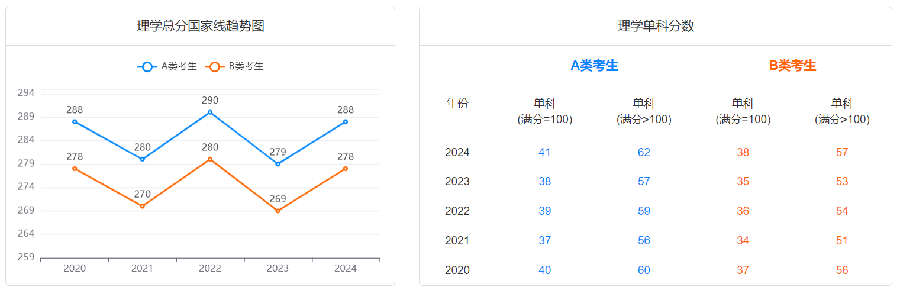
Task: Click the blue A类考生 heading in score table
Action: point(594,66)
